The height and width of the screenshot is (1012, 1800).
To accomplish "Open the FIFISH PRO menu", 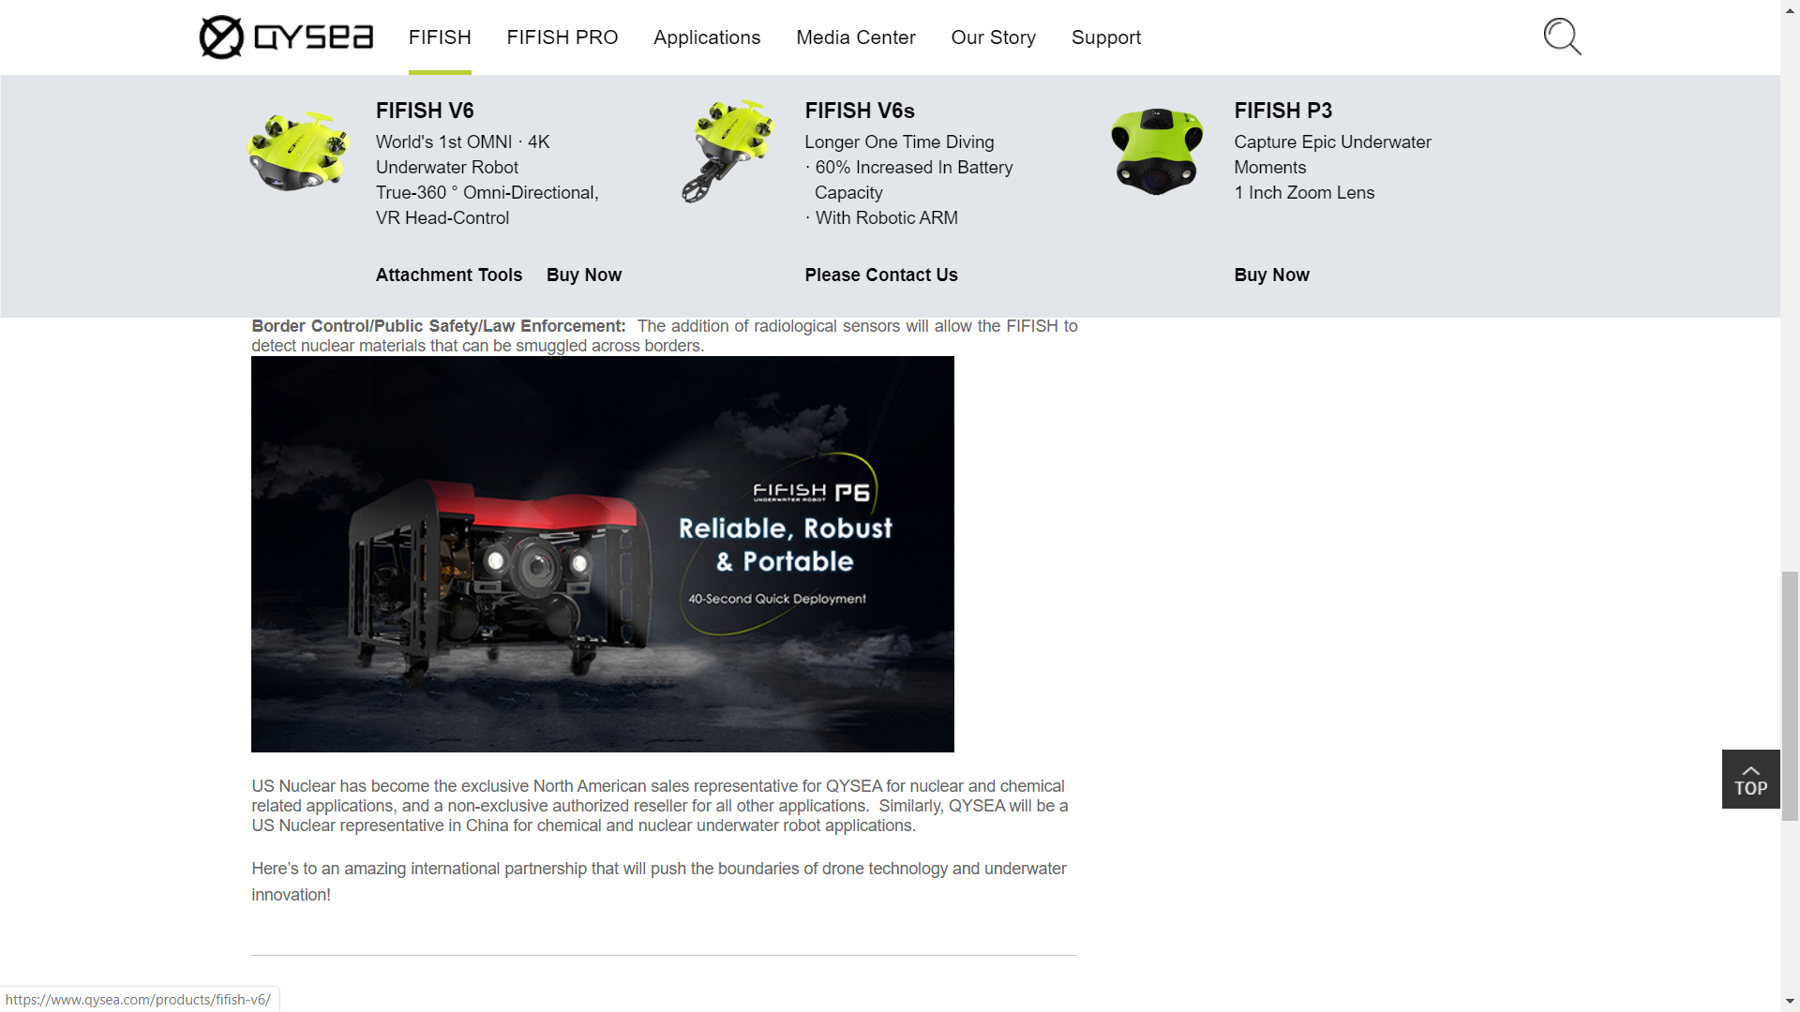I will pyautogui.click(x=562, y=37).
